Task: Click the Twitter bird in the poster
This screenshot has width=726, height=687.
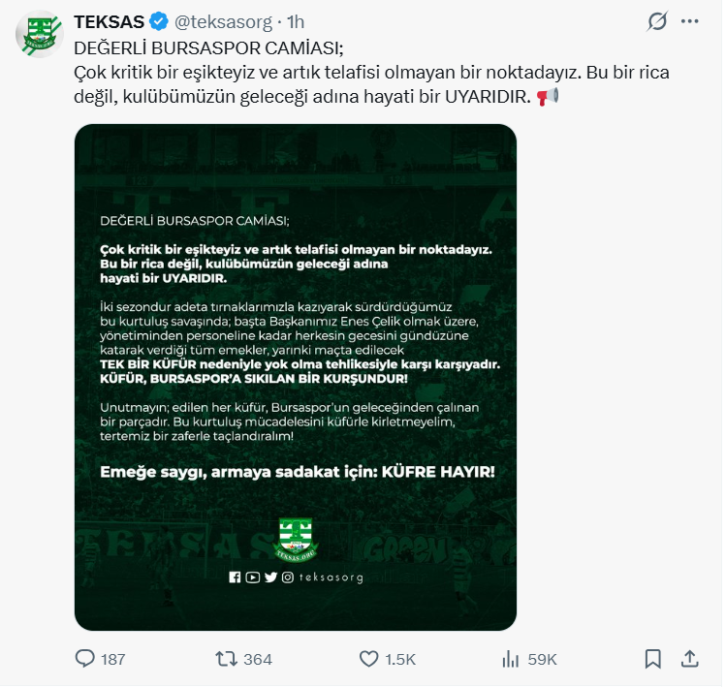Action: tap(269, 578)
